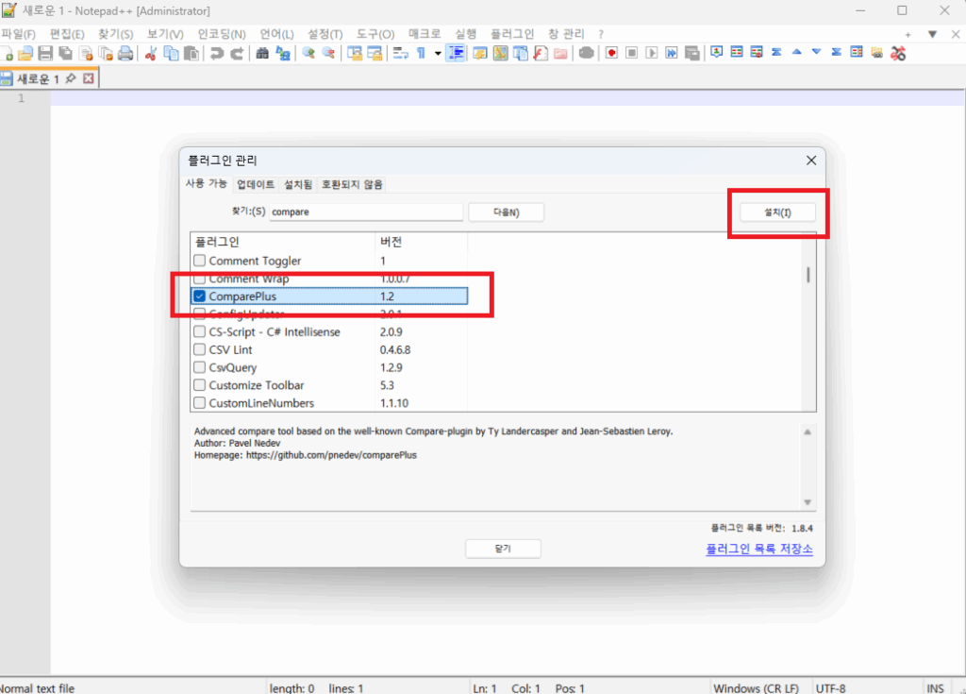
Task: Show all characters via the pilcrow icon
Action: click(422, 53)
